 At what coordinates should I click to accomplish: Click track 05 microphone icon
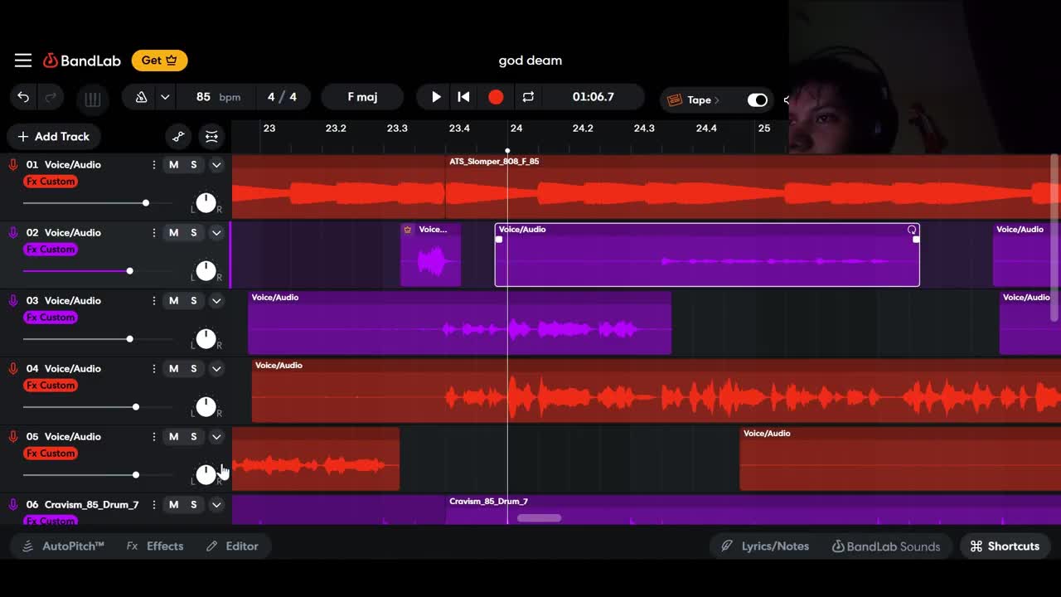(13, 437)
